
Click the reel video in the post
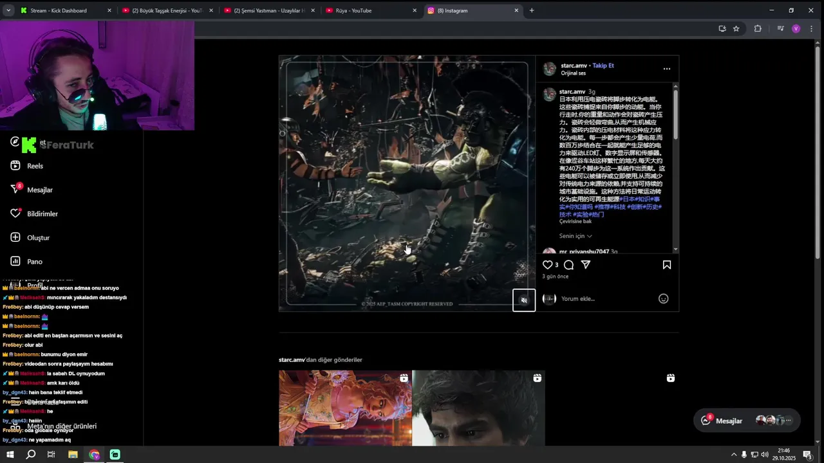click(407, 183)
